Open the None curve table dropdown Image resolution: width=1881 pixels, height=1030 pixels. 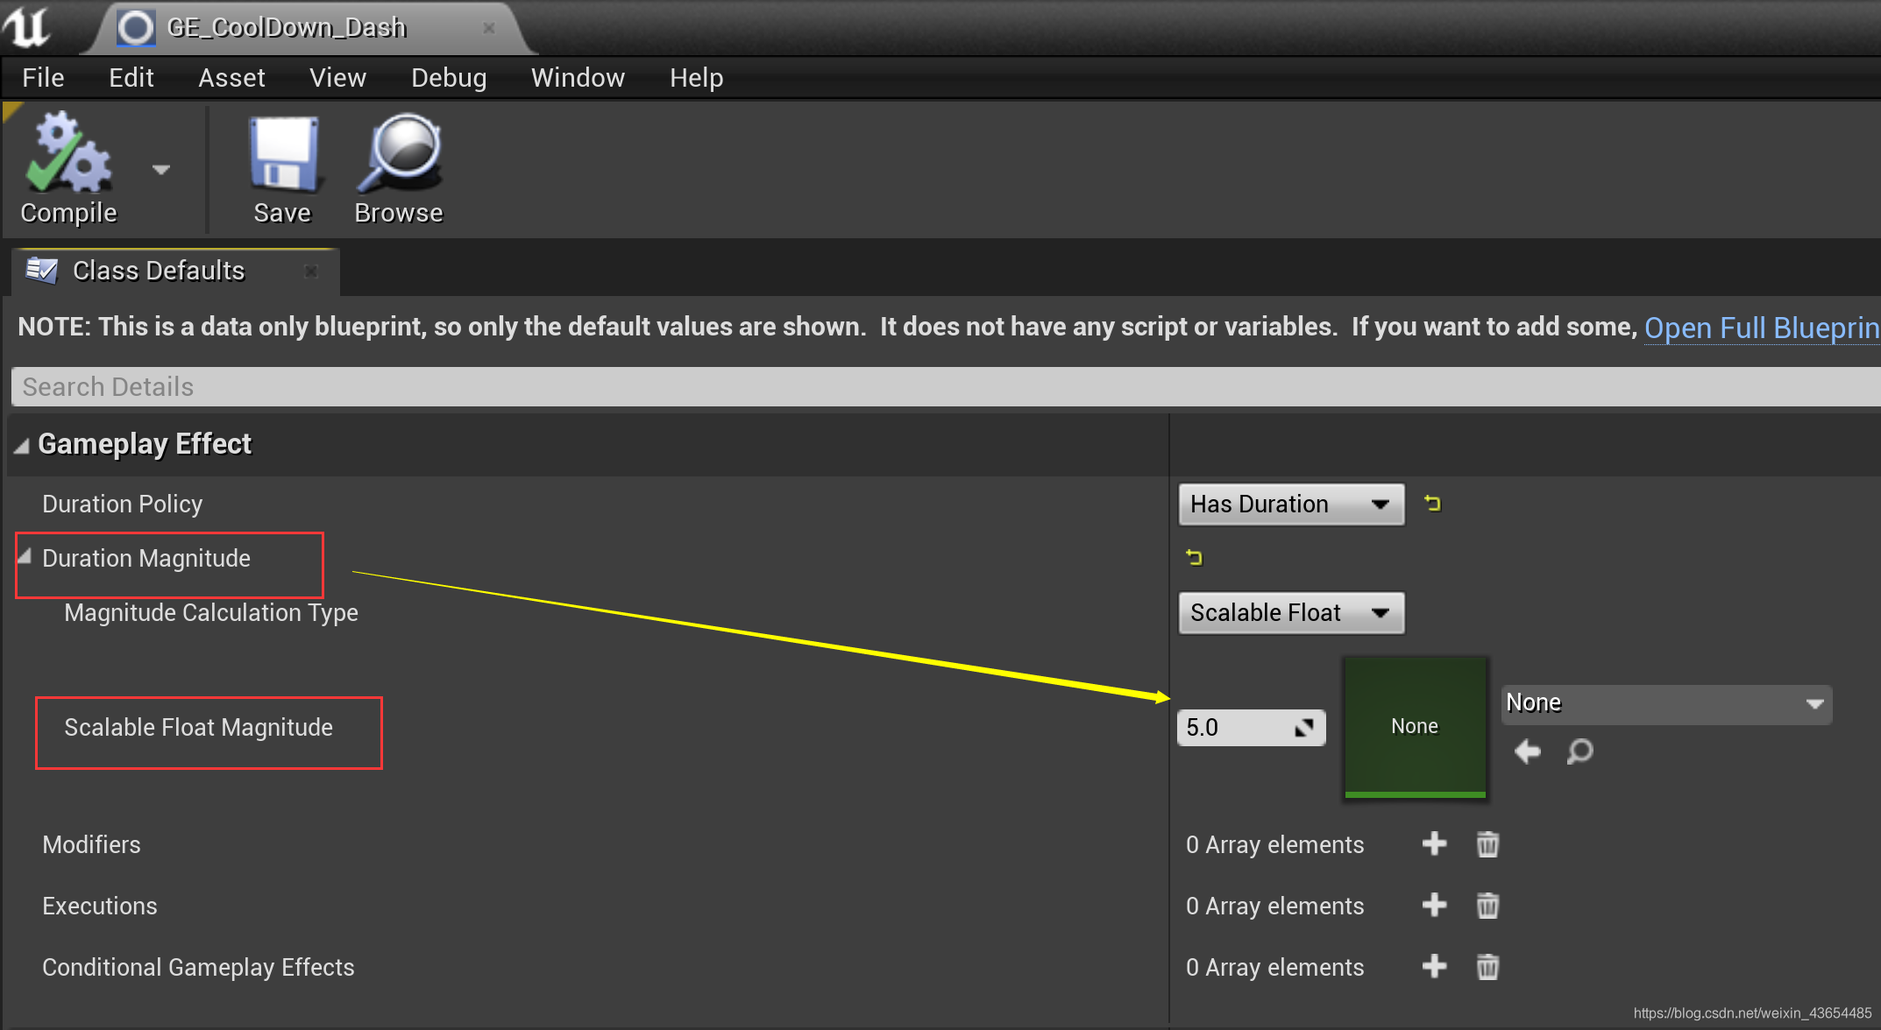(1665, 704)
